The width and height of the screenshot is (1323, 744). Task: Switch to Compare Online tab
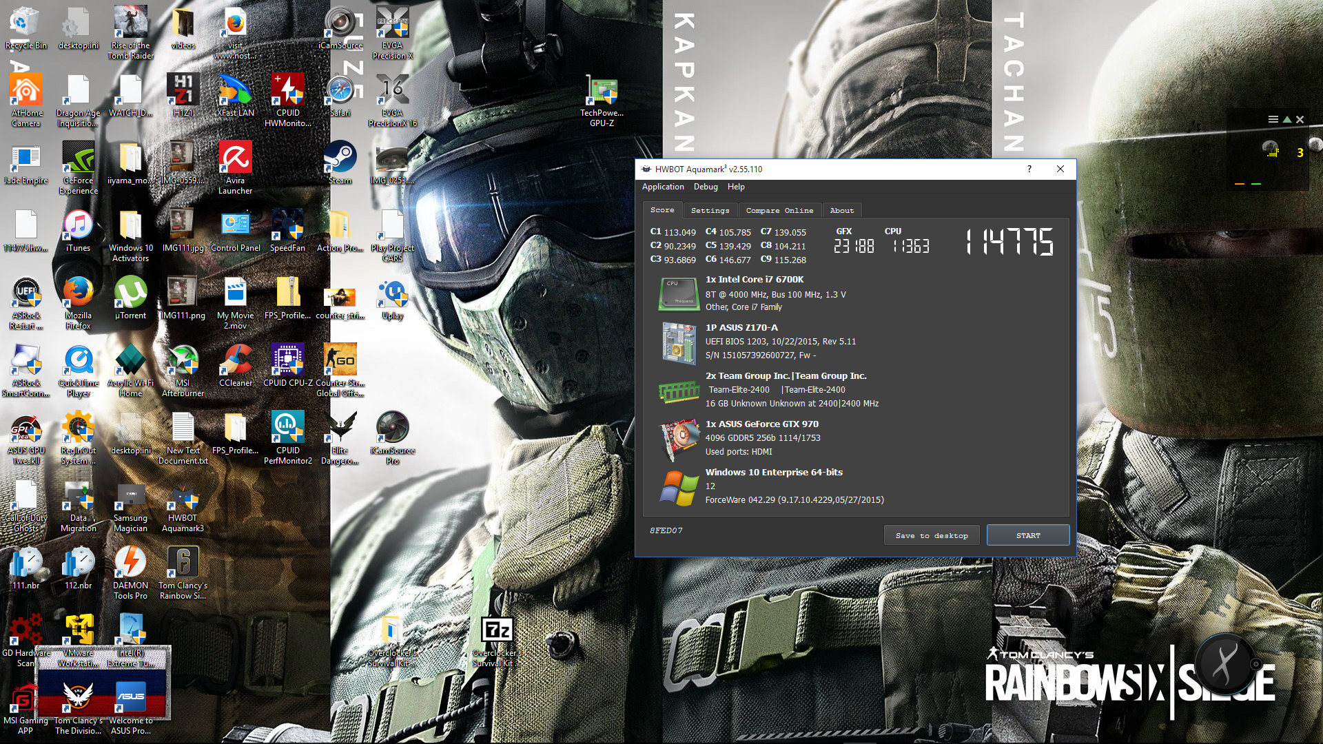click(x=779, y=210)
